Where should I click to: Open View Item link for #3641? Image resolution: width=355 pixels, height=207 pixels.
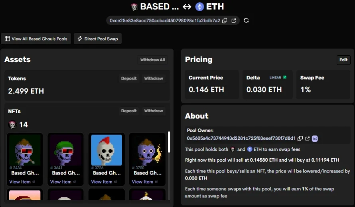coord(61,182)
